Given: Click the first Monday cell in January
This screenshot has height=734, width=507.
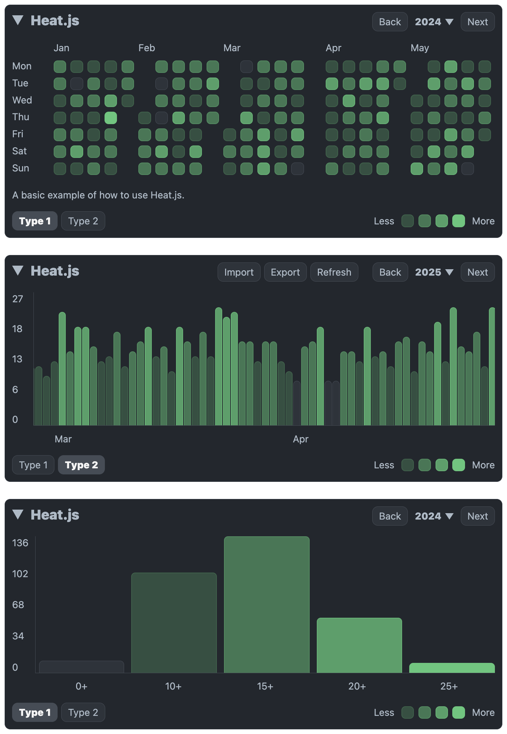Looking at the screenshot, I should 60,67.
